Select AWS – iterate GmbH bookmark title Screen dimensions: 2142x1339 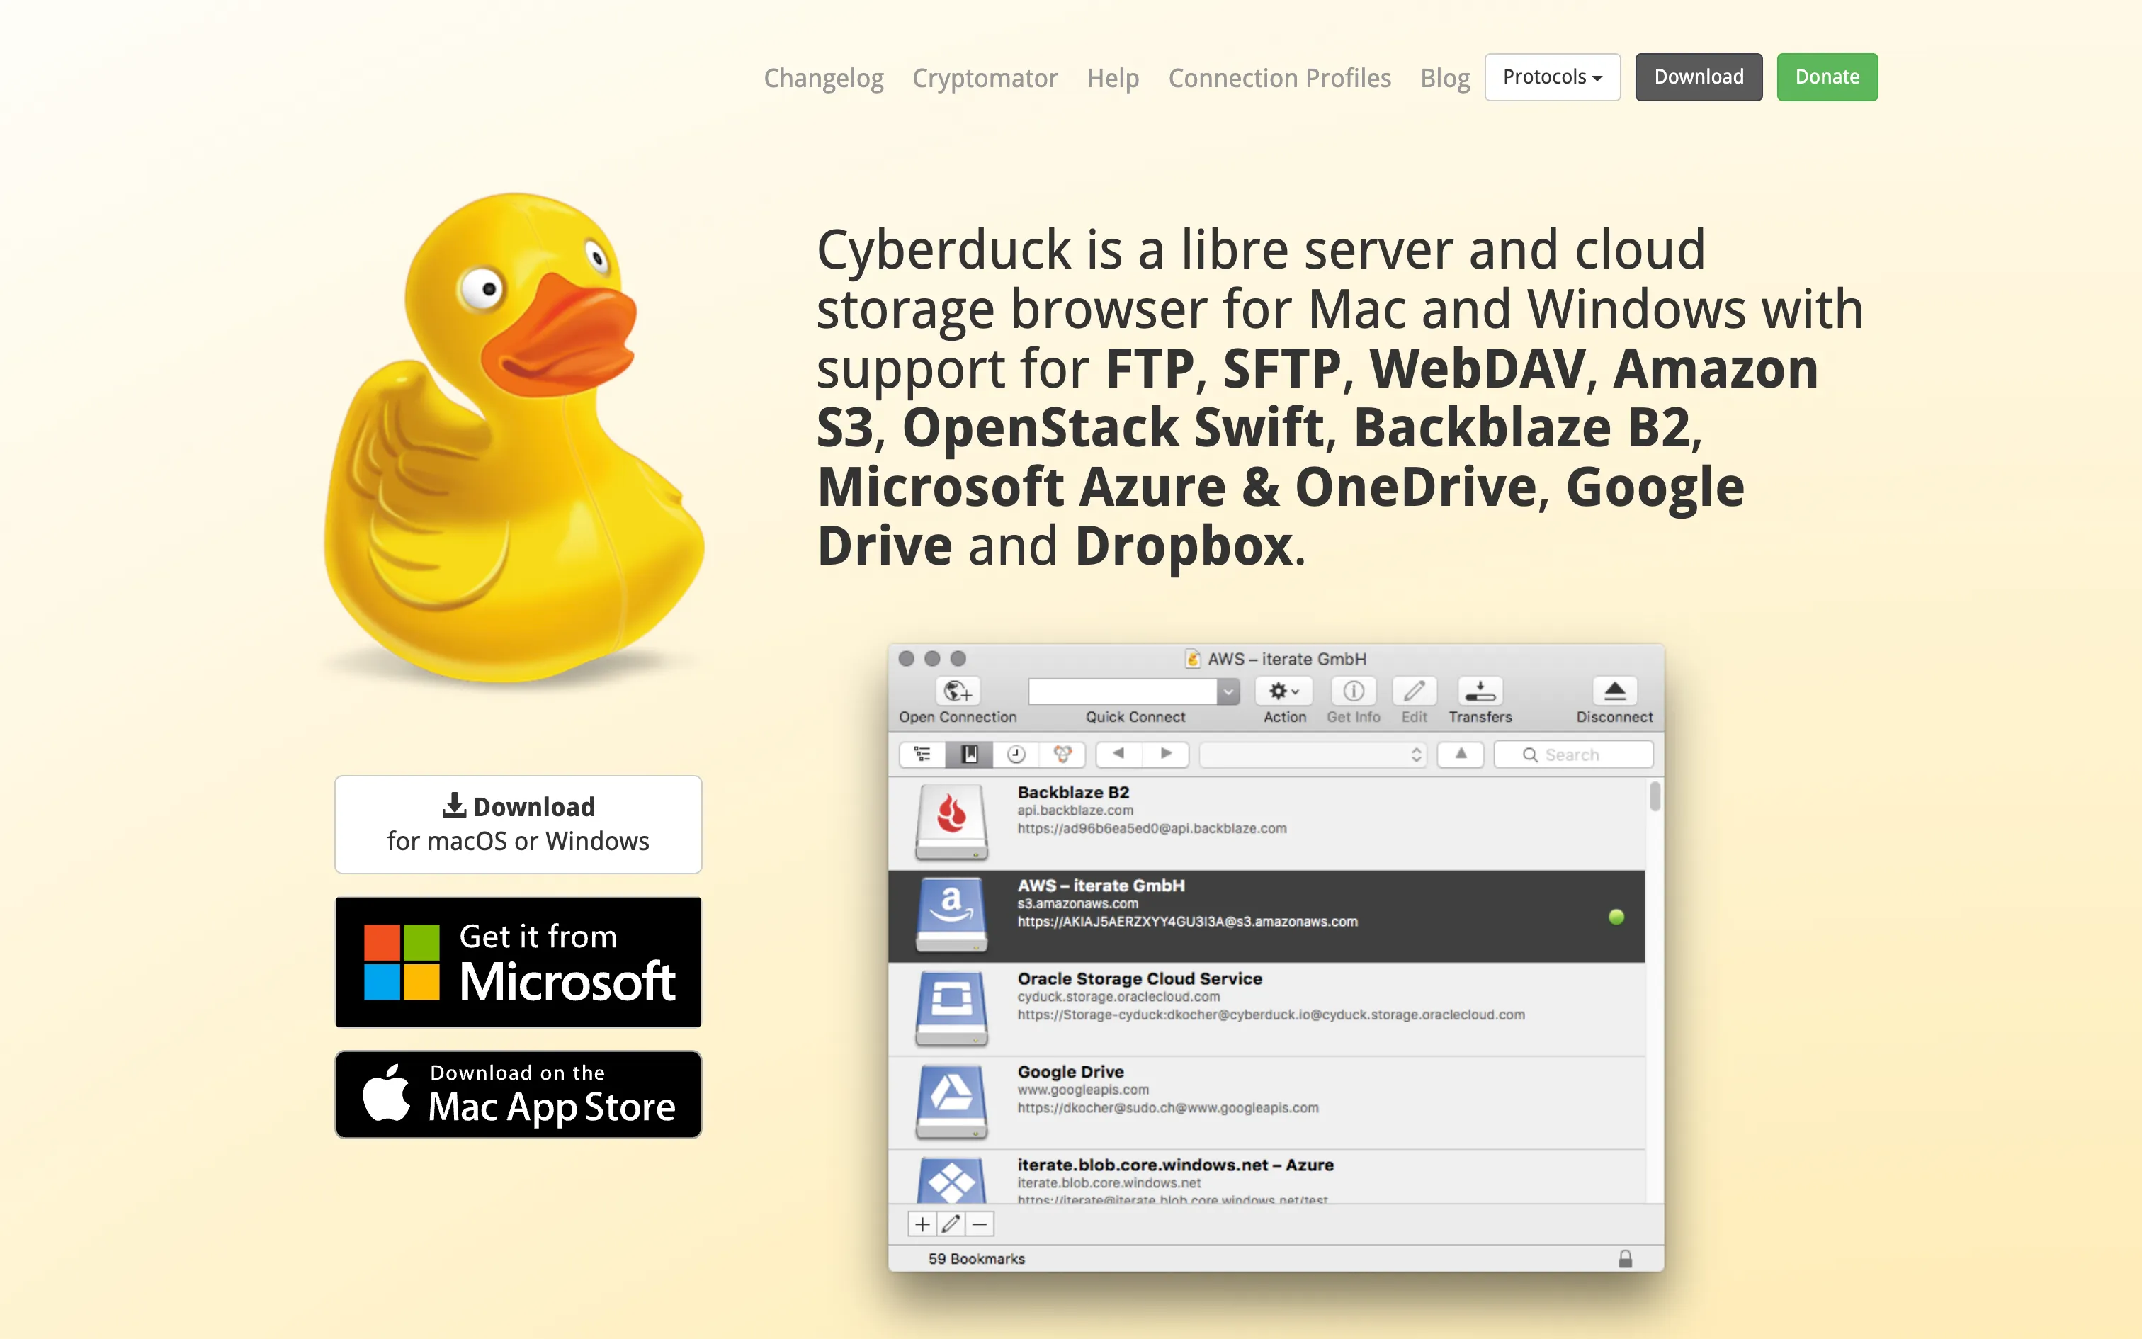tap(1100, 885)
